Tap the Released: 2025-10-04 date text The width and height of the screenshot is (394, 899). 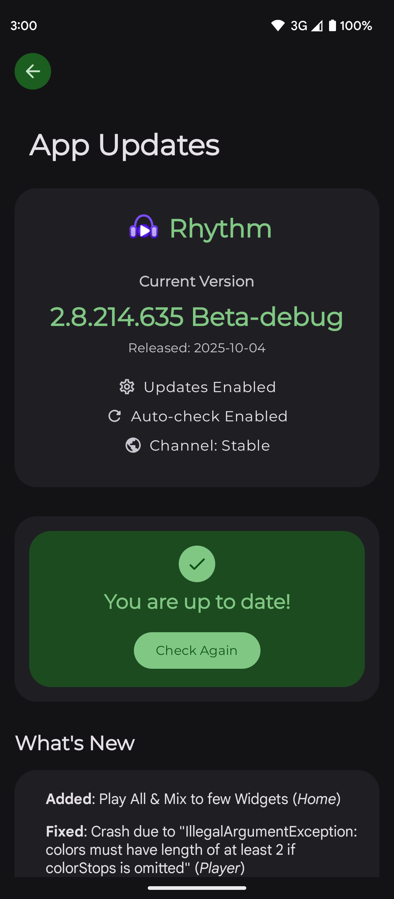click(197, 348)
